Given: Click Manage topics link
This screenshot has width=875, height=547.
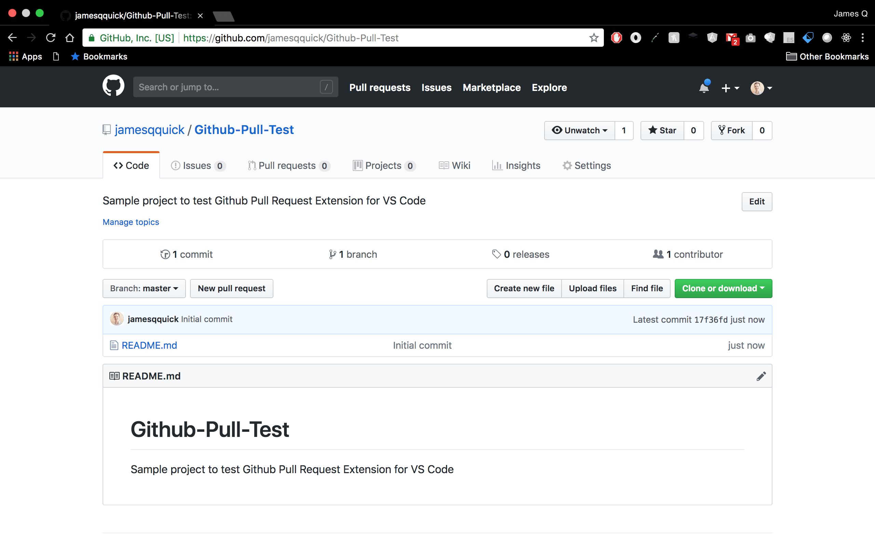Looking at the screenshot, I should [131, 222].
